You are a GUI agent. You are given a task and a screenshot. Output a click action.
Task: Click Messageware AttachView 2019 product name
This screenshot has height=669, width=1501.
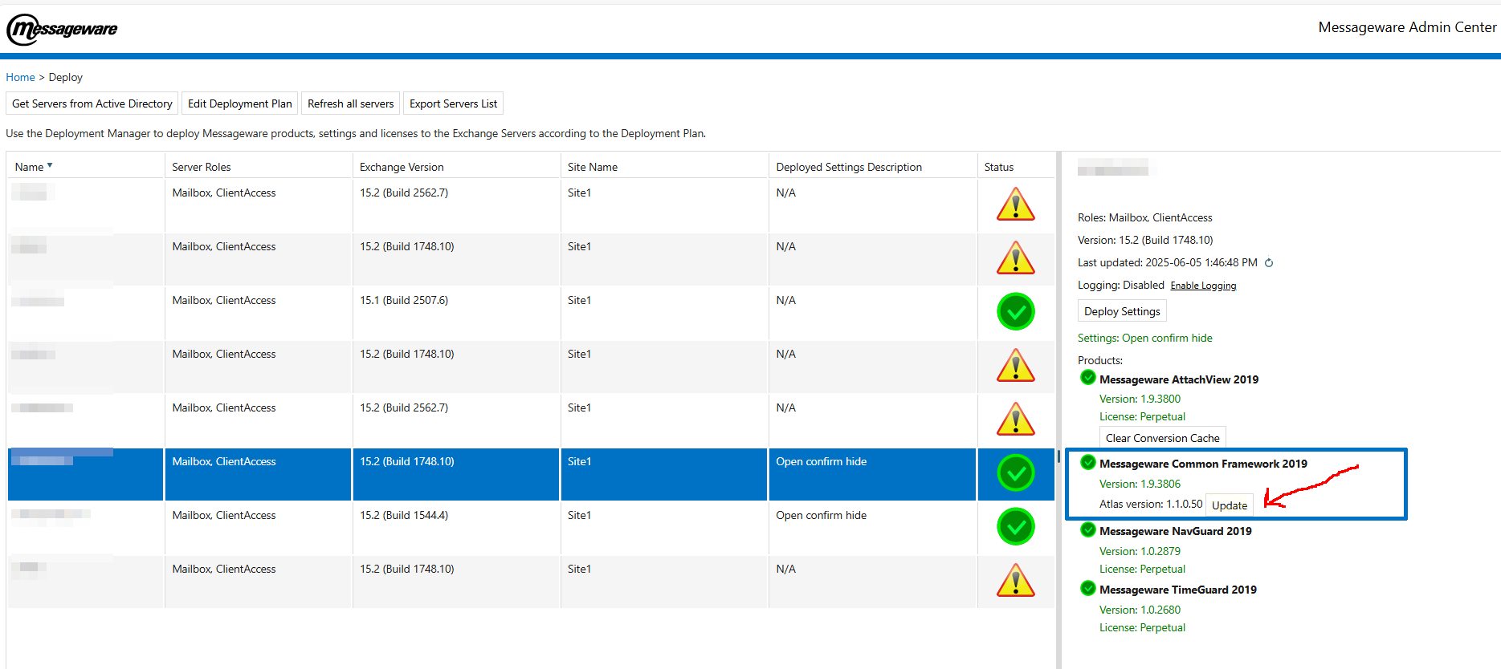1179,379
